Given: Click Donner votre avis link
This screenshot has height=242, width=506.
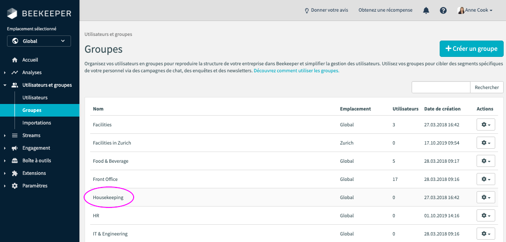Looking at the screenshot, I should (329, 10).
